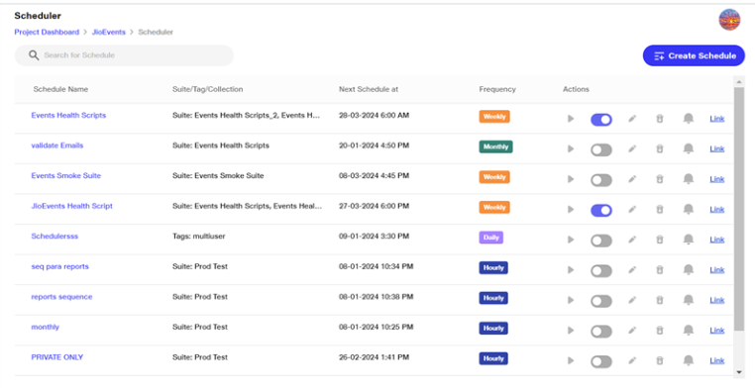Click bell icon for JioEvents Health Script

click(x=689, y=210)
